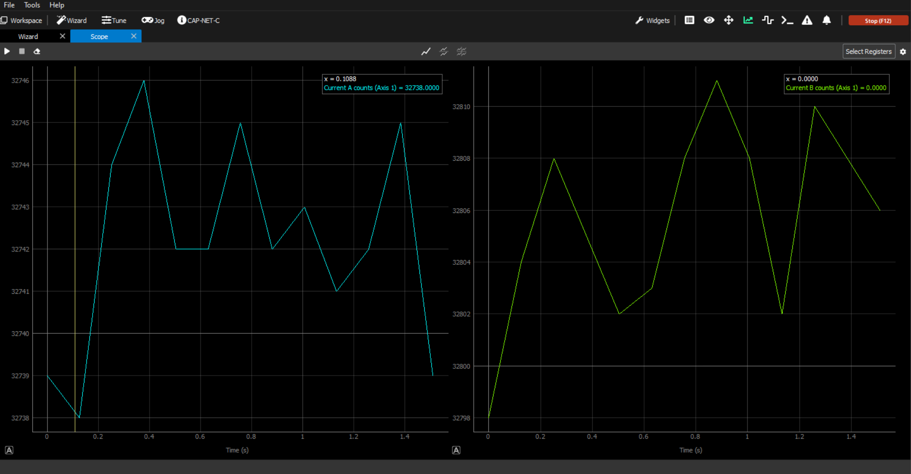Stop scope capture with square button
The height and width of the screenshot is (474, 911).
pyautogui.click(x=22, y=51)
